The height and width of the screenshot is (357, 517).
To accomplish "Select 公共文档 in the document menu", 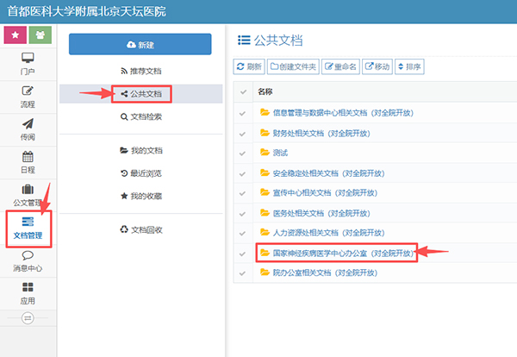I will point(140,93).
